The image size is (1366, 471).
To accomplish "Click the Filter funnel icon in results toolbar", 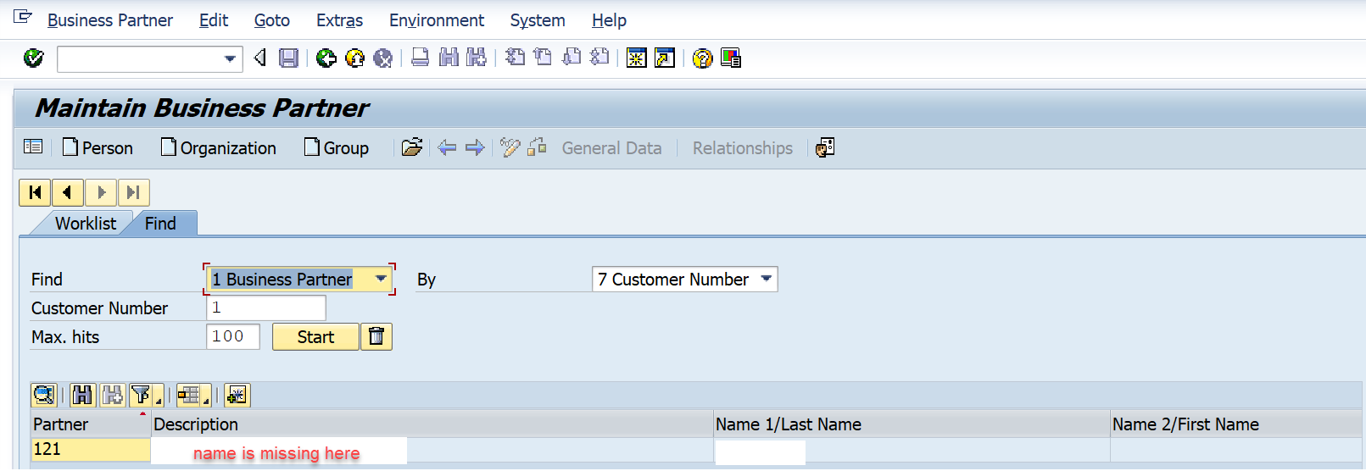I will pos(142,395).
